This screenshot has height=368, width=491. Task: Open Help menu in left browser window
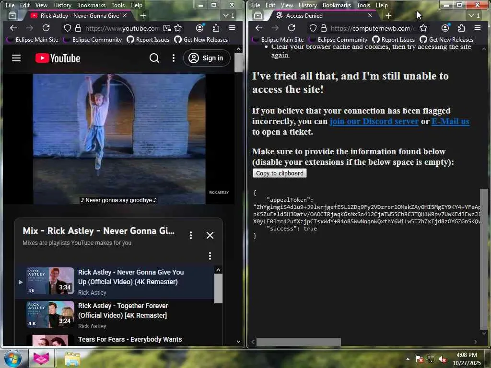pyautogui.click(x=136, y=5)
